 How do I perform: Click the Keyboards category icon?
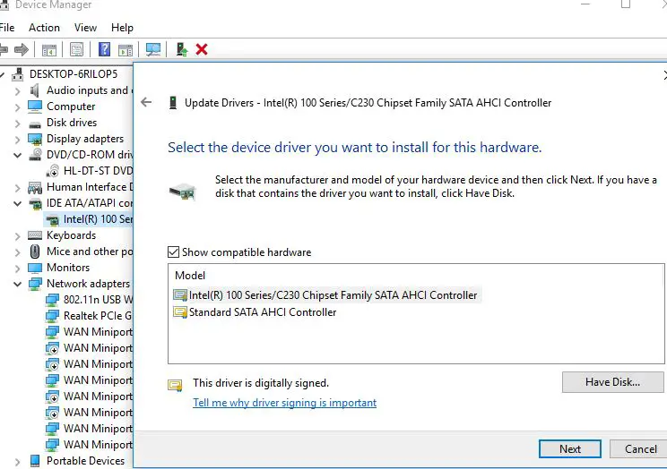[35, 235]
